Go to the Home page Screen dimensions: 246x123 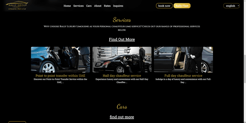[x=67, y=6]
